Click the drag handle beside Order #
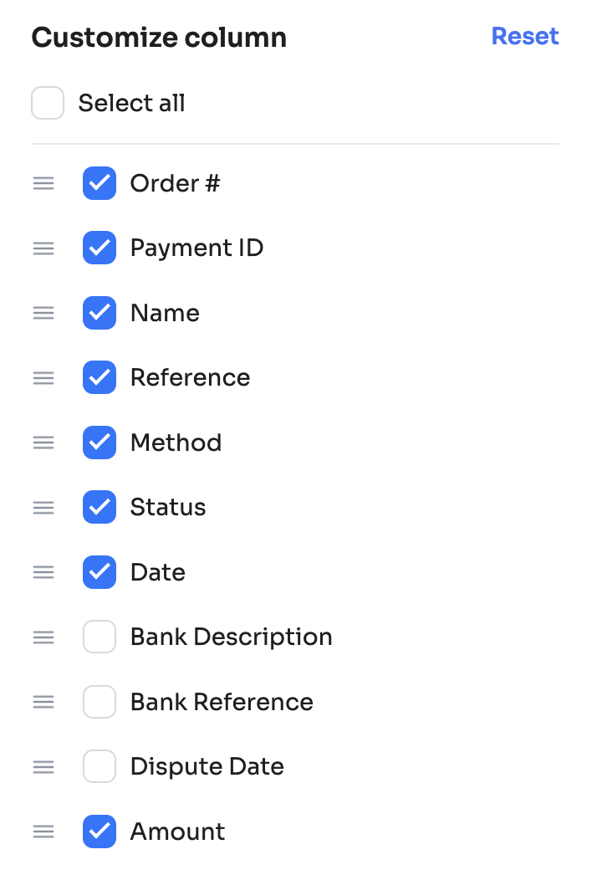592x875 pixels. tap(43, 183)
